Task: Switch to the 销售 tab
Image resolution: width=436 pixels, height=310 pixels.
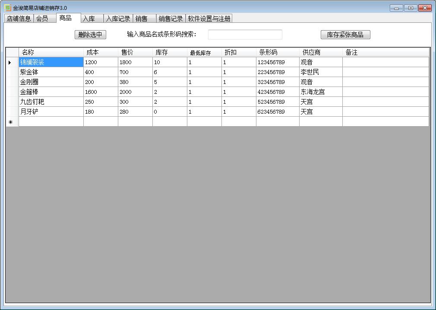Action: [144, 19]
